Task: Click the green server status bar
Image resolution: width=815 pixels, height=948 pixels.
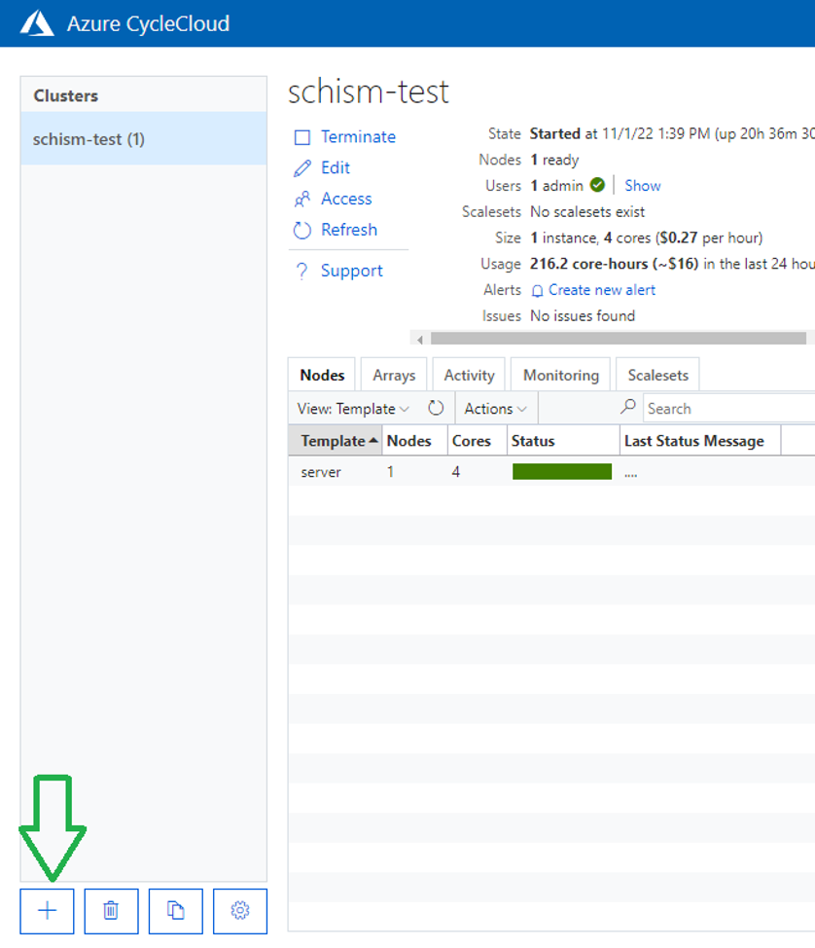Action: pos(562,472)
